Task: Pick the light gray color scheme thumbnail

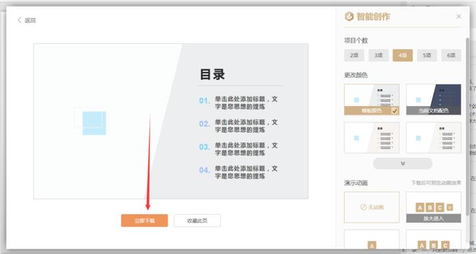Action: click(x=433, y=137)
